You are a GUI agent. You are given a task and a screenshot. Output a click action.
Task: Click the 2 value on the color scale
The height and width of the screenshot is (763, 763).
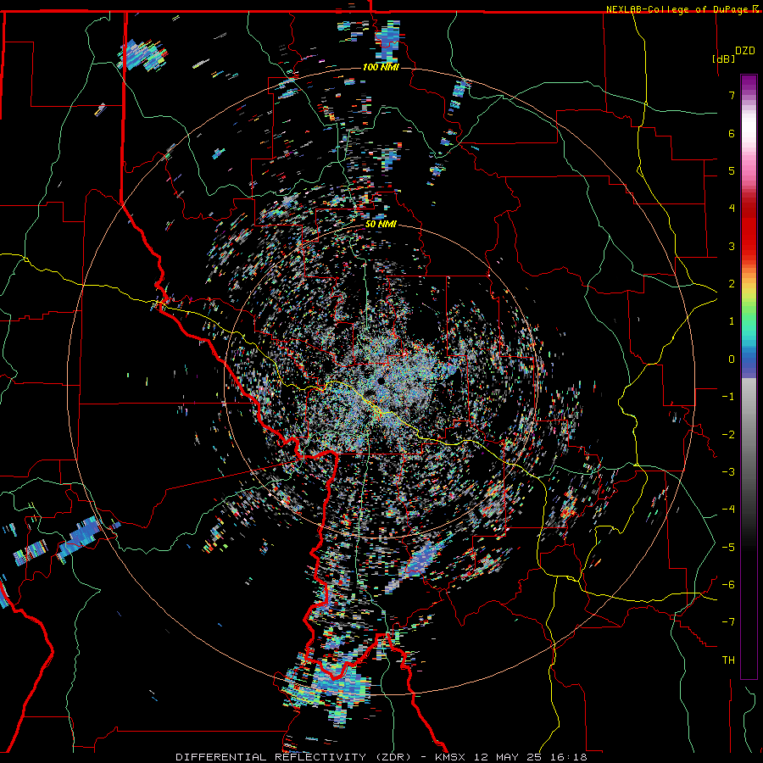pyautogui.click(x=732, y=284)
